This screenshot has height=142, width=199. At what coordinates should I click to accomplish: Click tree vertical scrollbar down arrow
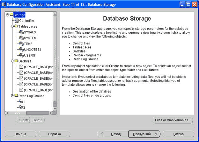coord(55,109)
